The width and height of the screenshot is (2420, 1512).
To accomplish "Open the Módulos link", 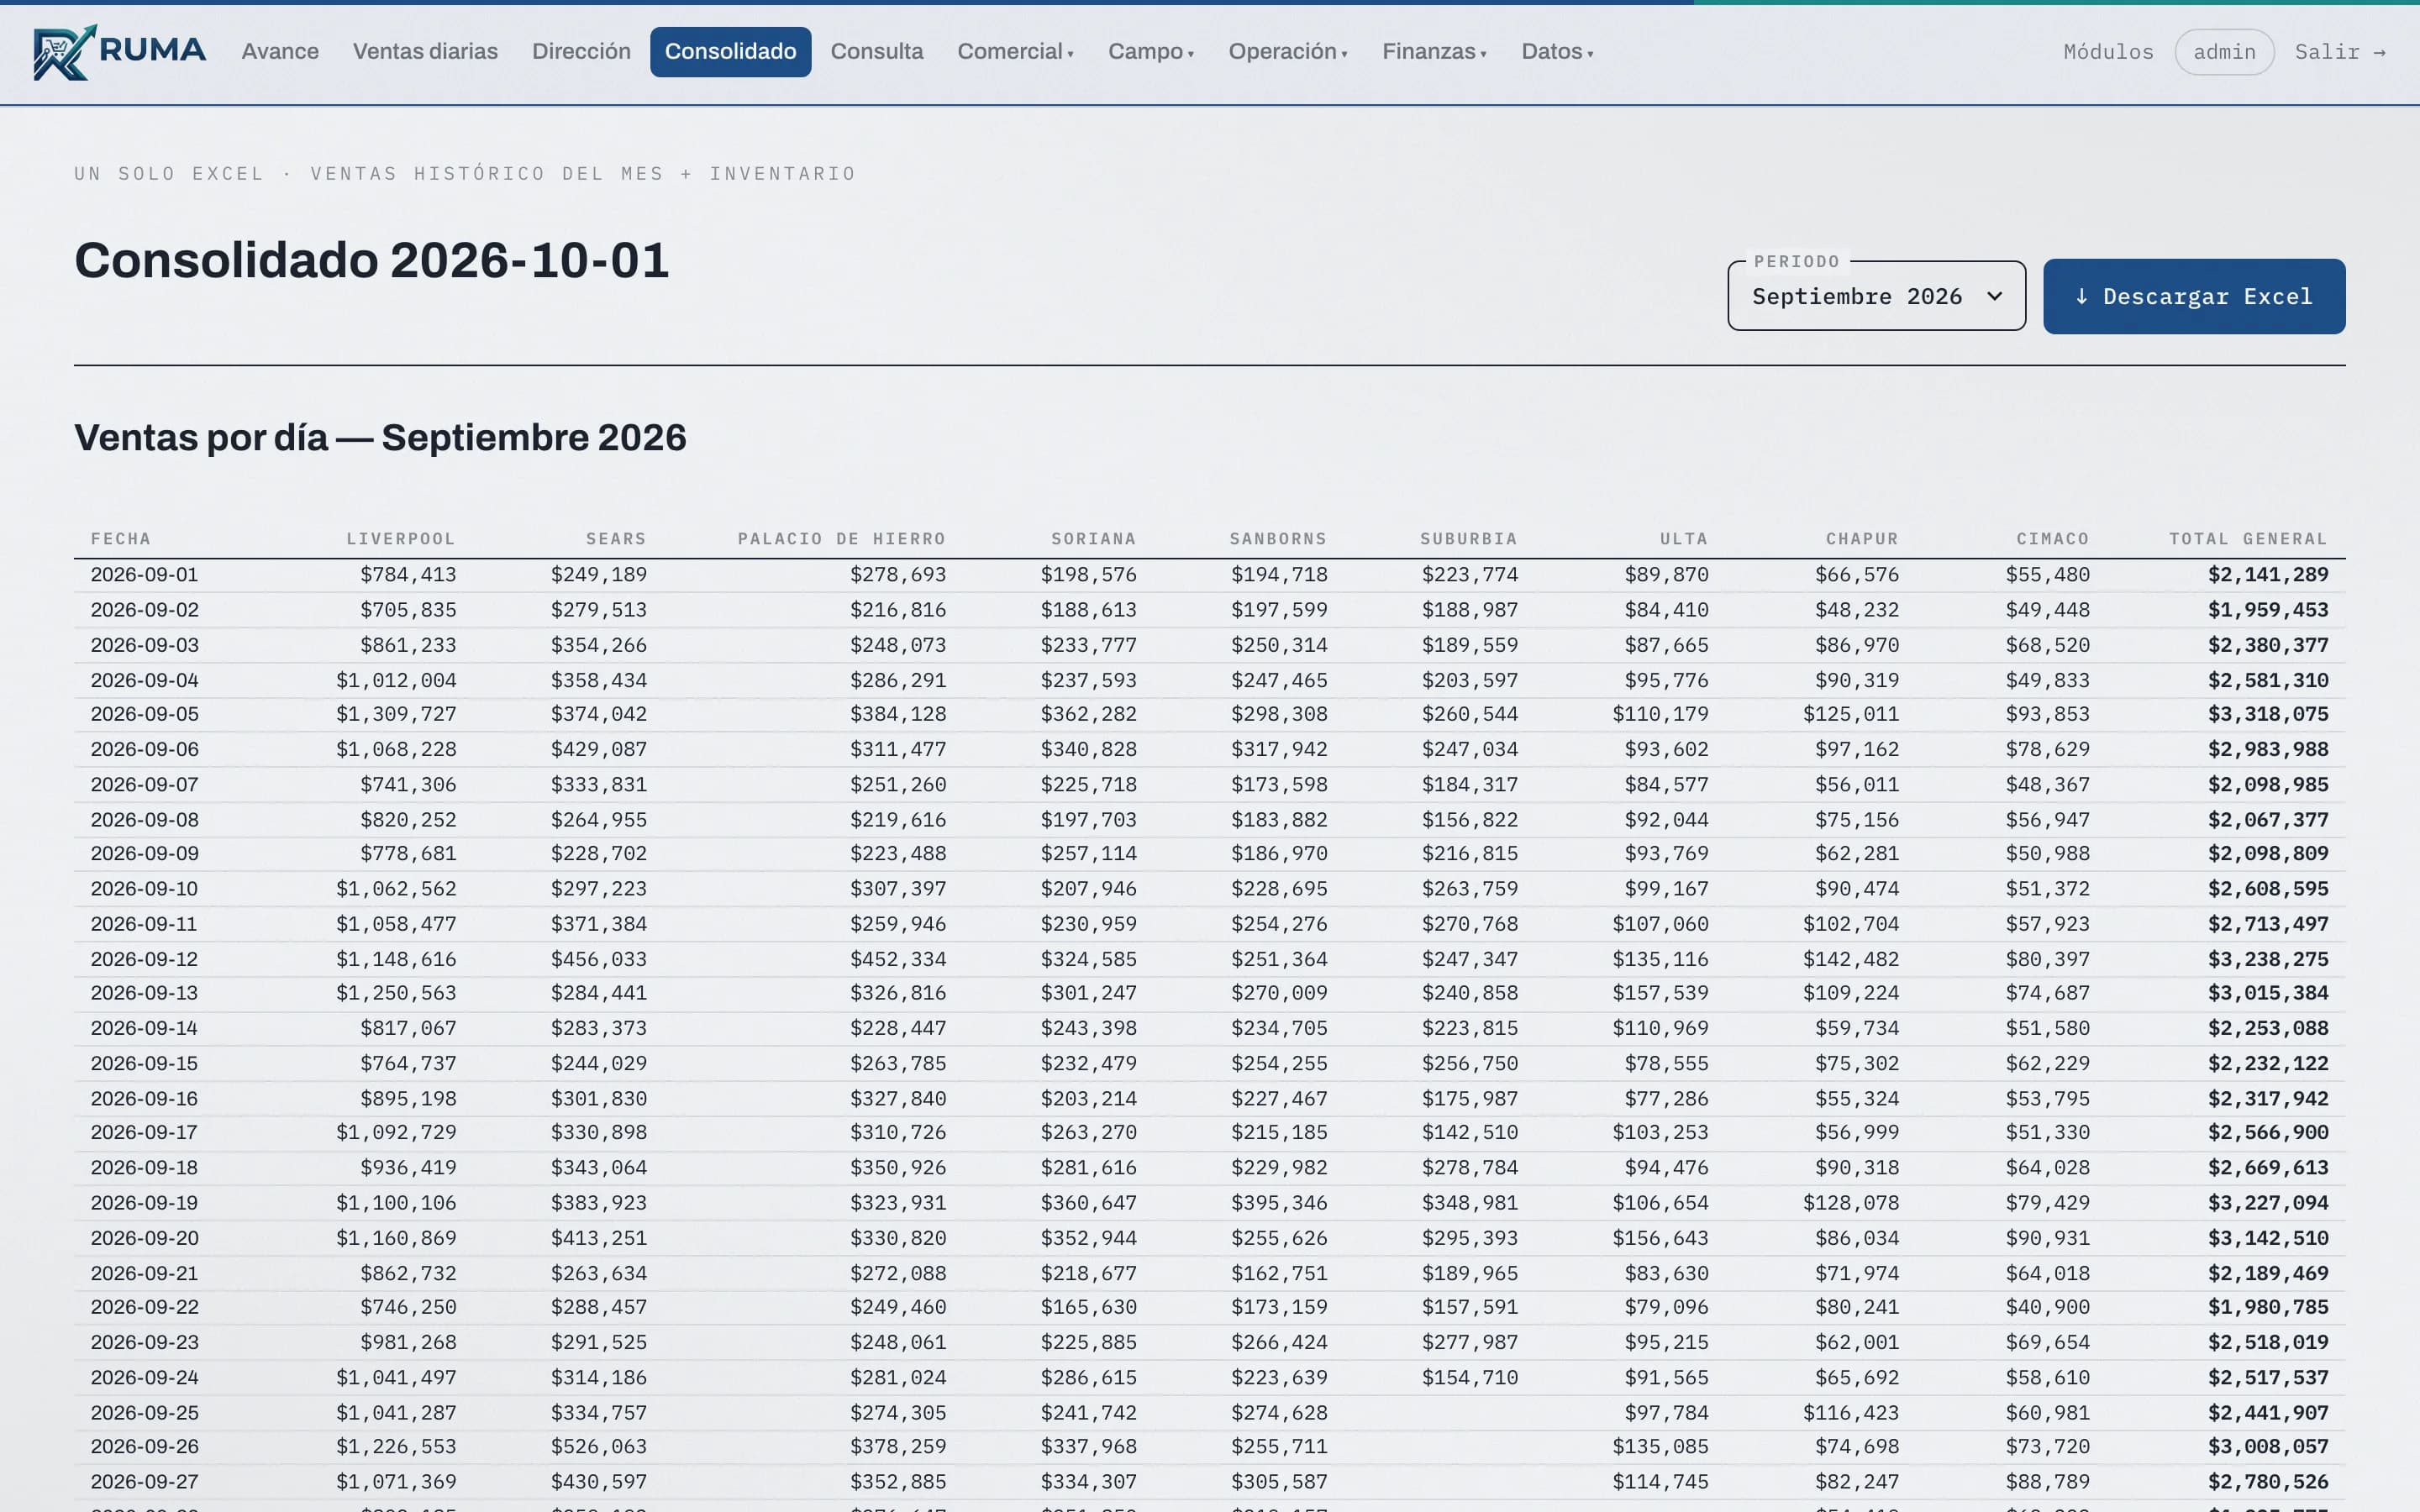I will point(2108,52).
